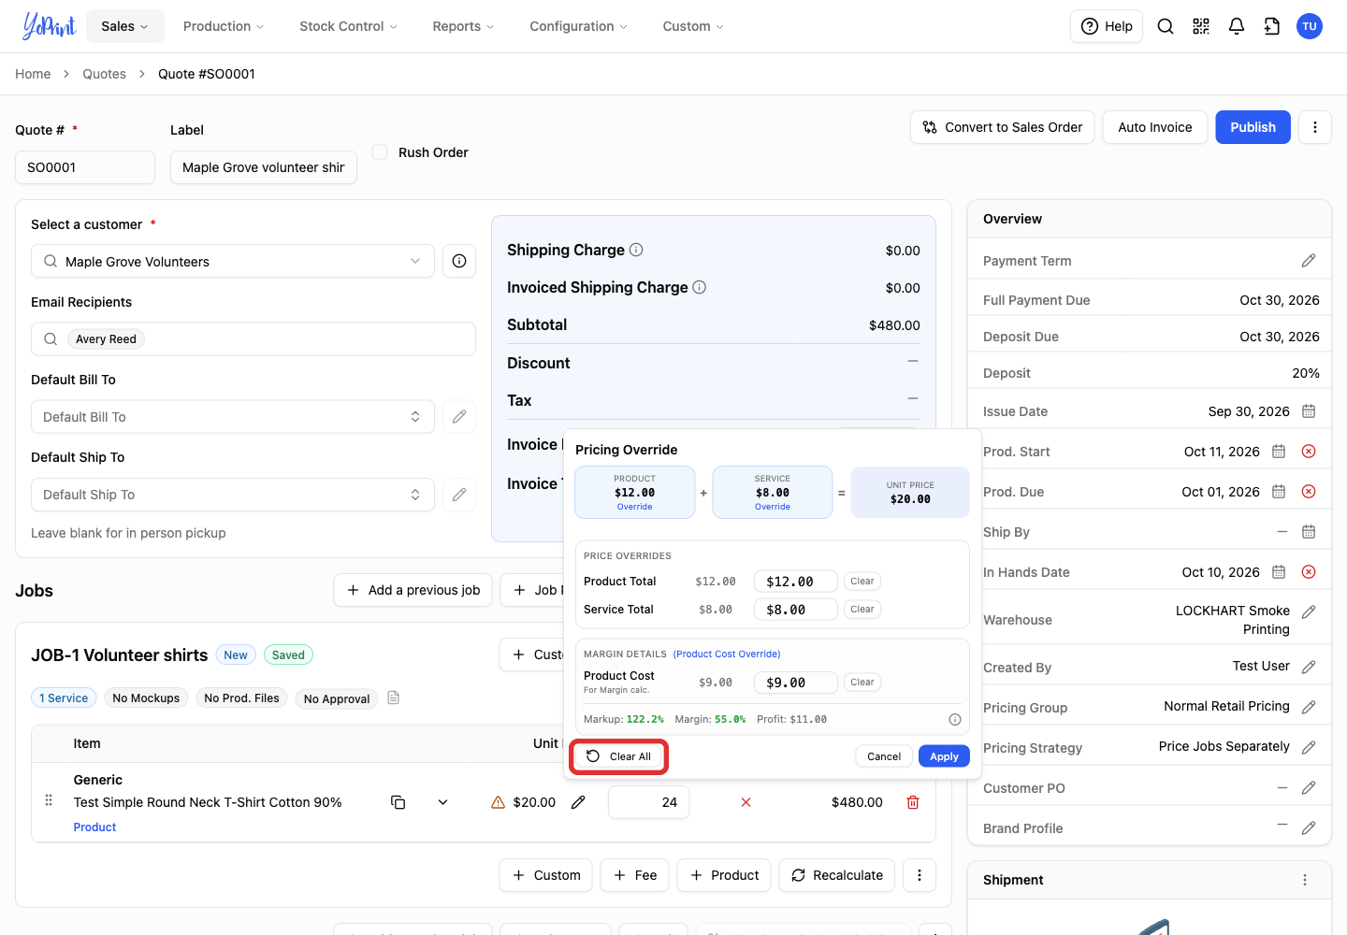Open the search icon in top bar
Image resolution: width=1347 pixels, height=935 pixels.
point(1166,26)
